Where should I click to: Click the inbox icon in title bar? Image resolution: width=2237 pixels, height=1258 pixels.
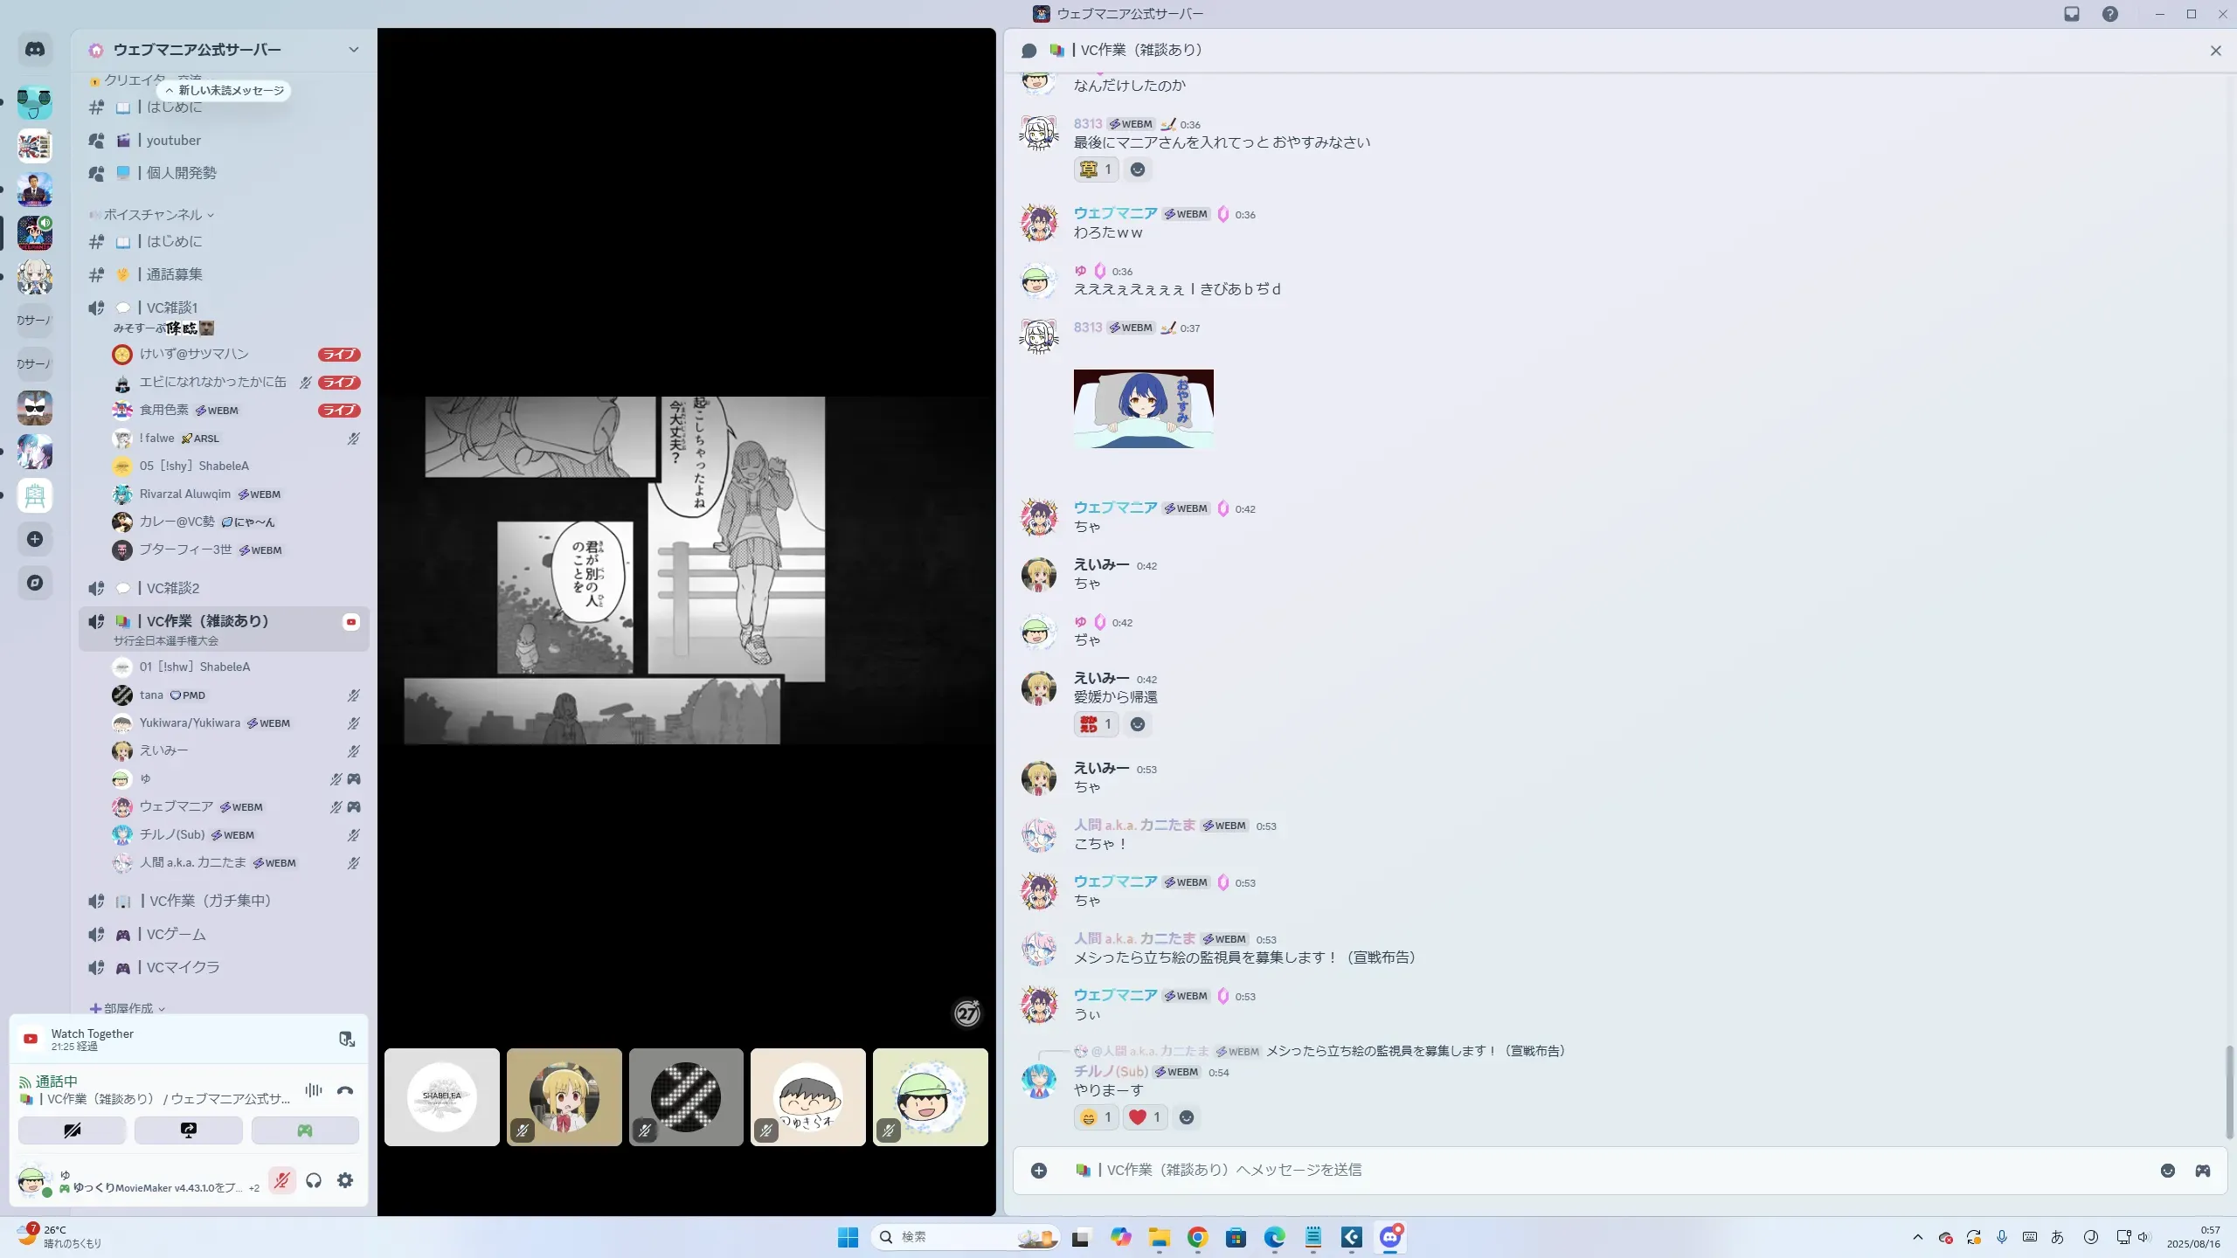tap(2072, 14)
